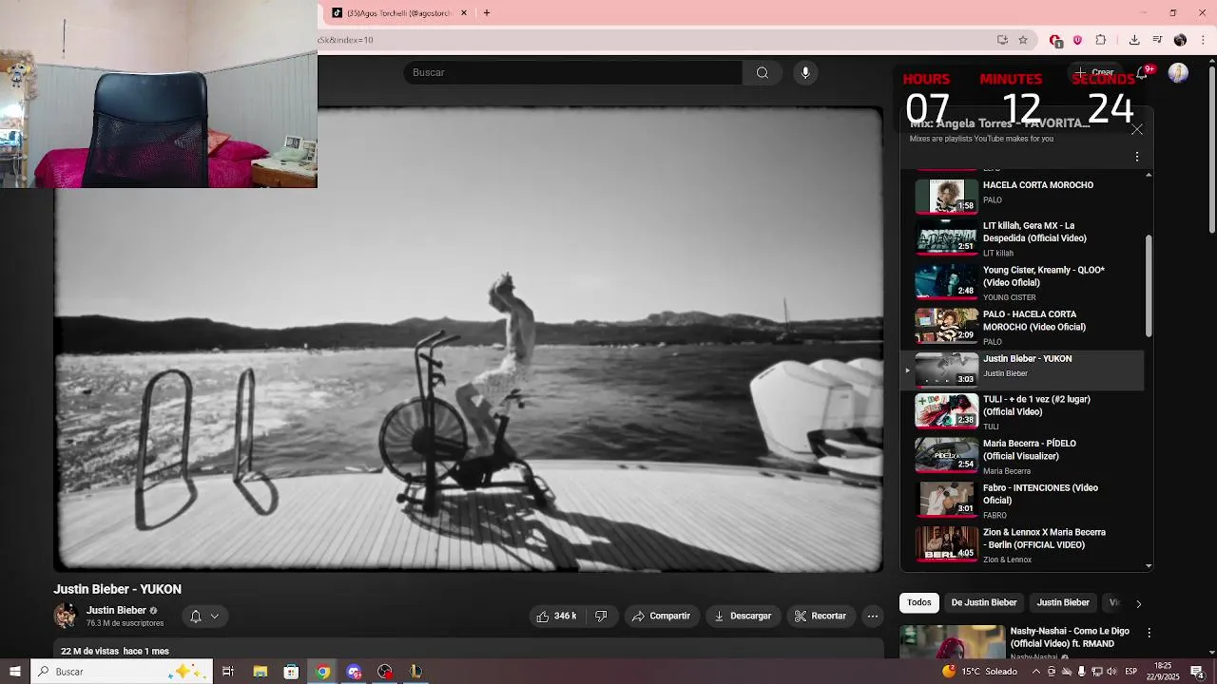Click into the YouTube Buscar search field
The width and height of the screenshot is (1217, 684).
tap(572, 72)
